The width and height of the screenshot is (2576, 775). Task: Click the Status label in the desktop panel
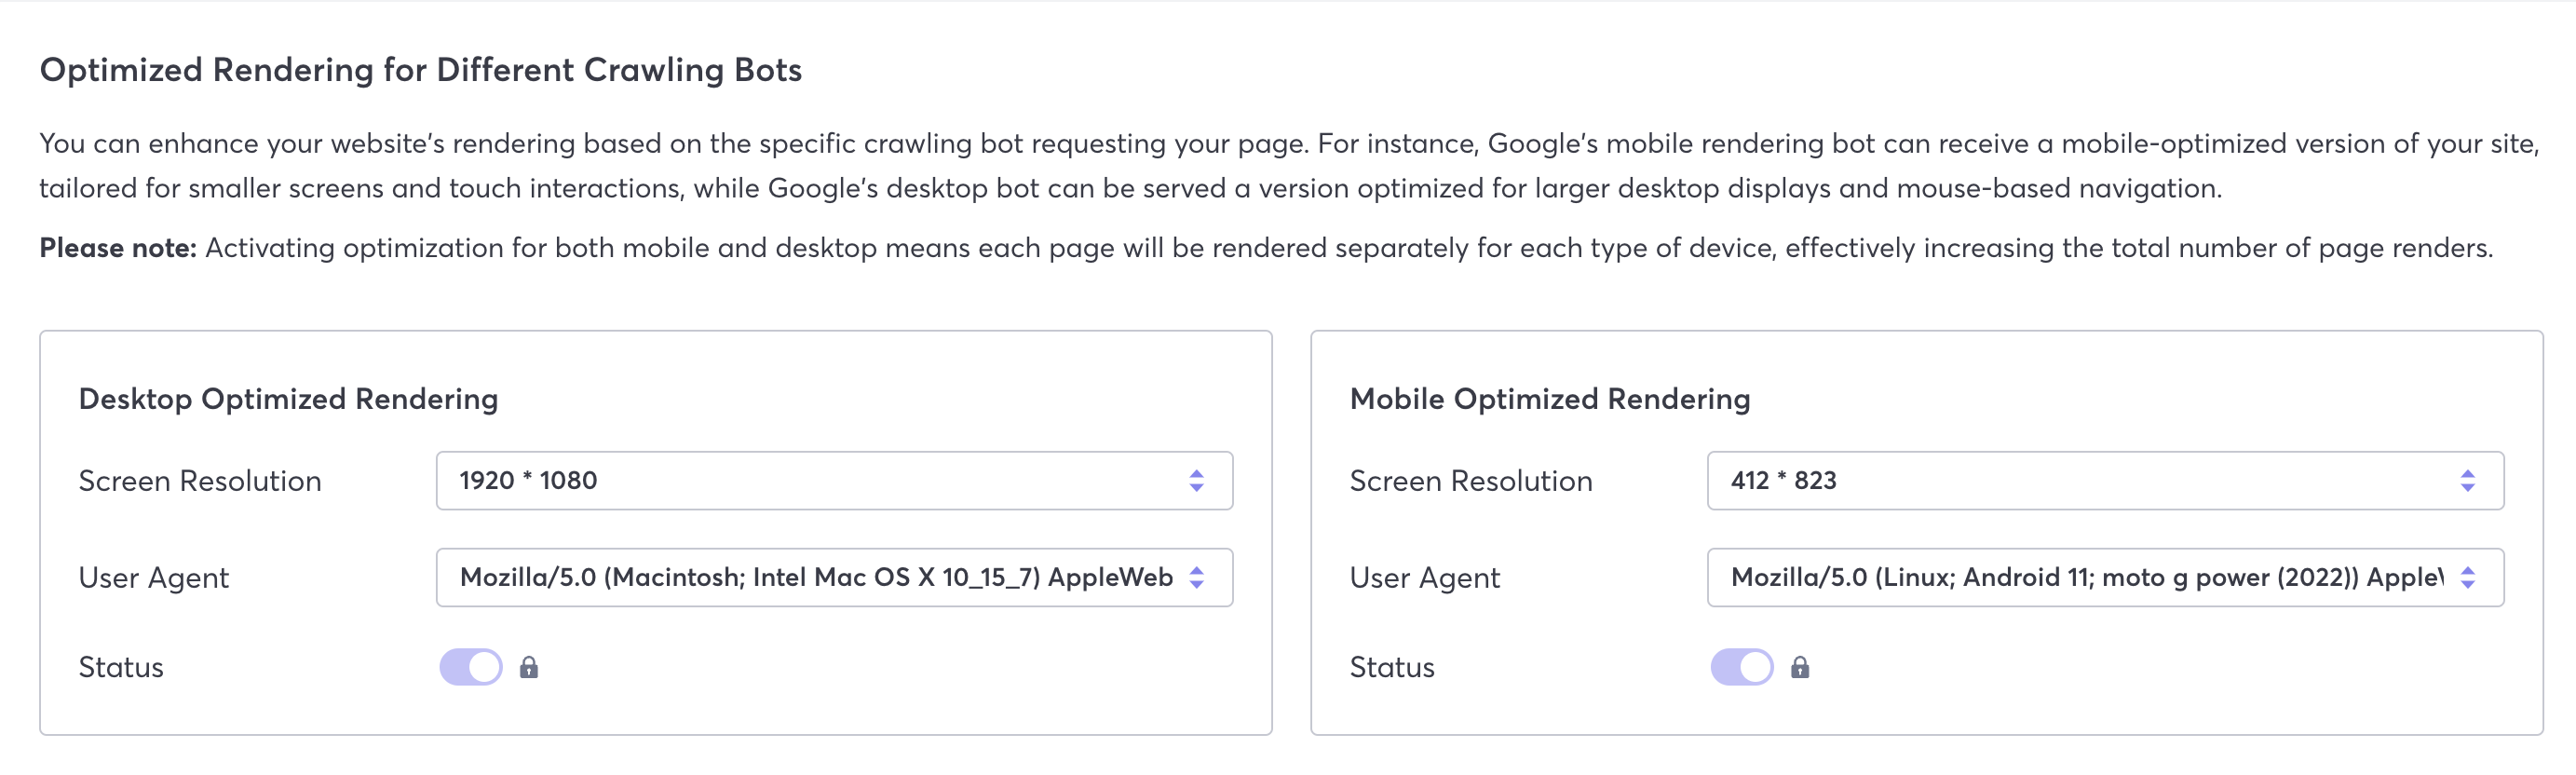coord(121,667)
